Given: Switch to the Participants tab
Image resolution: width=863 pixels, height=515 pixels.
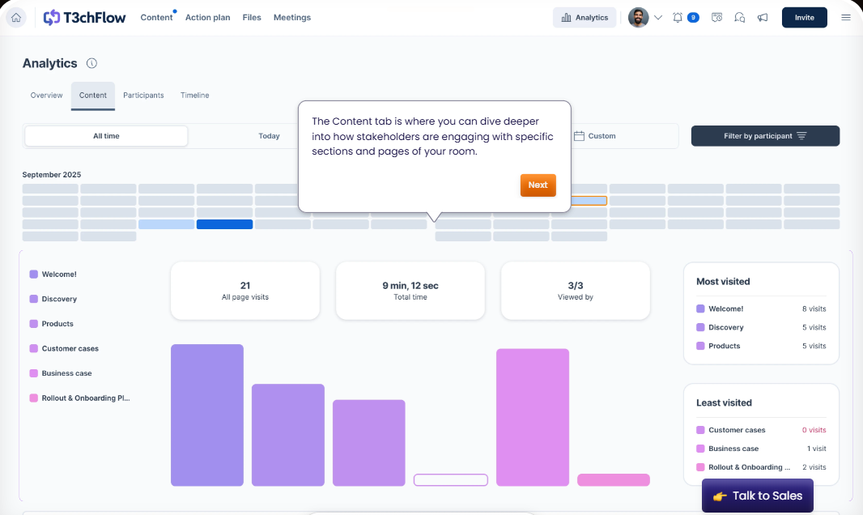Looking at the screenshot, I should pyautogui.click(x=143, y=96).
